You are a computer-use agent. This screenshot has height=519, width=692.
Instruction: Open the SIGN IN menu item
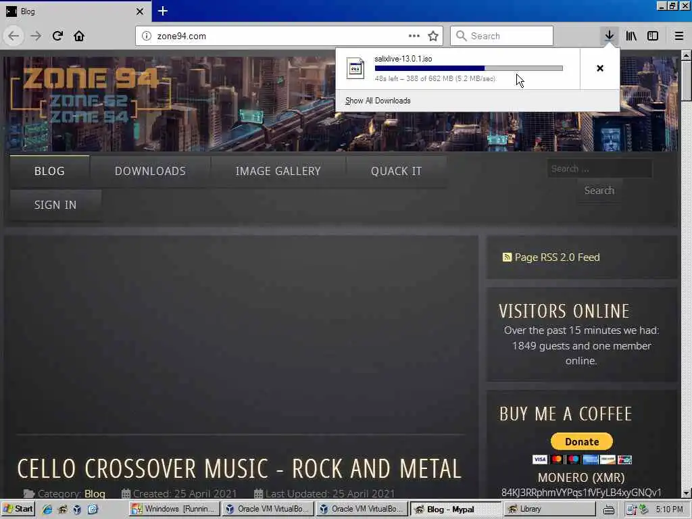[x=55, y=205]
